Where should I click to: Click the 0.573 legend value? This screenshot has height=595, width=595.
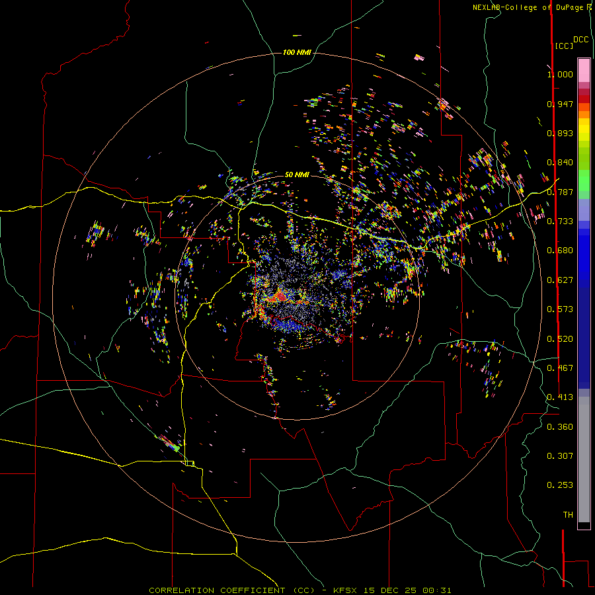[x=560, y=309]
